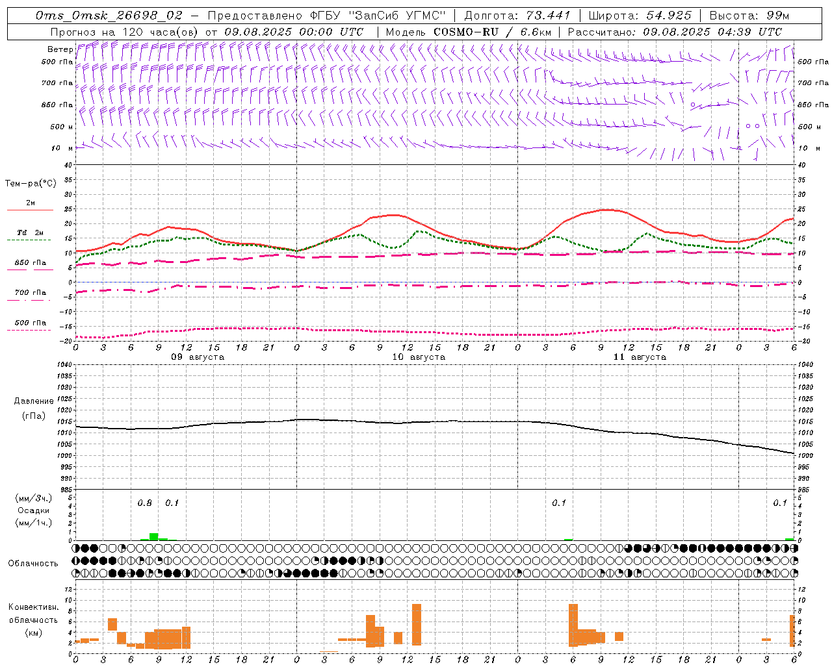Click the "Давление" pressure panel label
This screenshot has width=832, height=665.
(x=34, y=401)
